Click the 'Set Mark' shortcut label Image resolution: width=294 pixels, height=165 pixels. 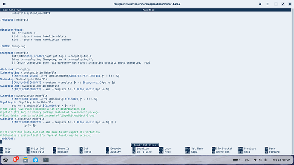pos(197,148)
